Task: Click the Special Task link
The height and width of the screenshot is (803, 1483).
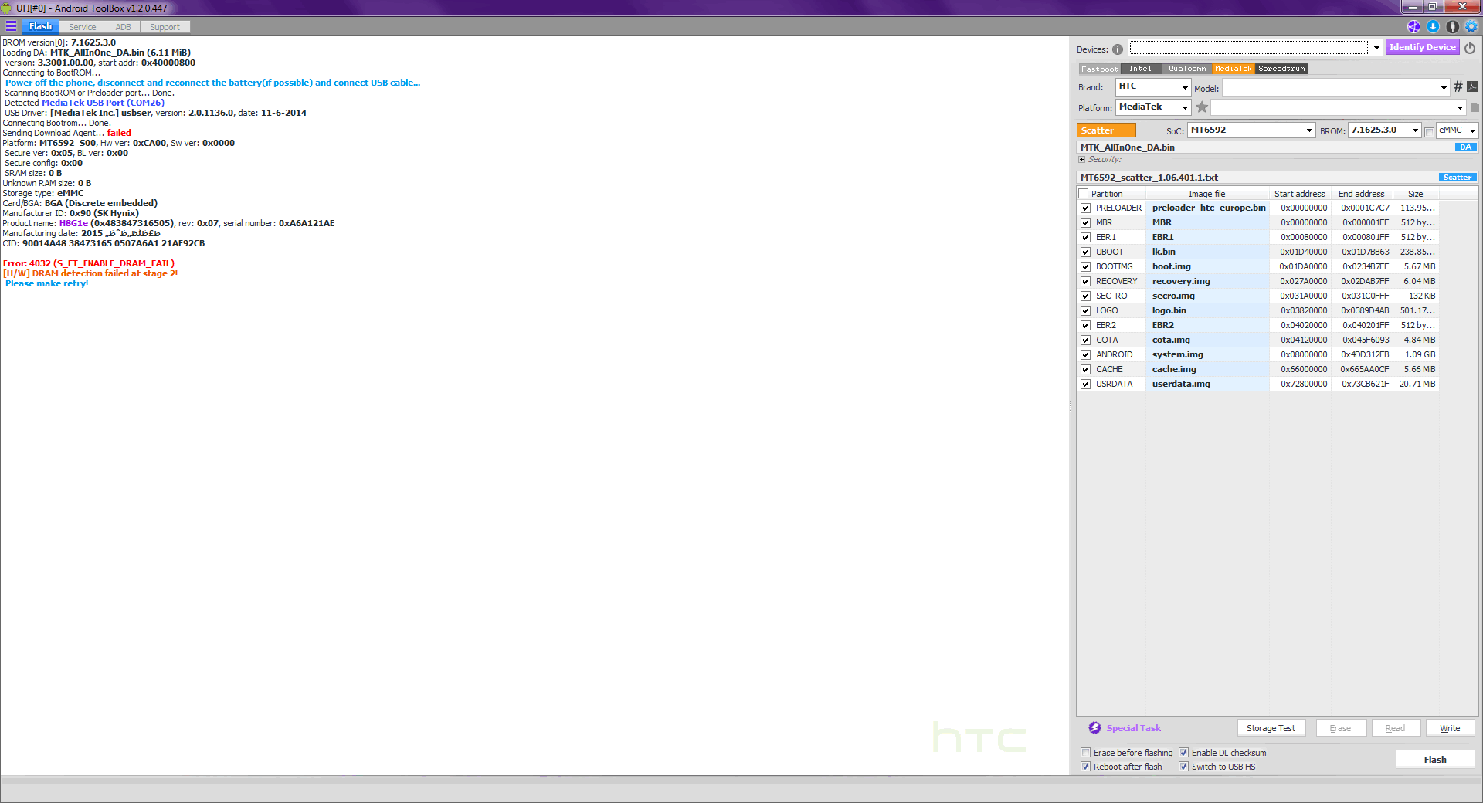Action: [x=1133, y=728]
